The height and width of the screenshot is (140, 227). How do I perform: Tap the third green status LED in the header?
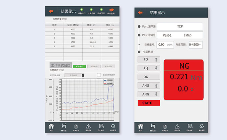[x=101, y=10]
